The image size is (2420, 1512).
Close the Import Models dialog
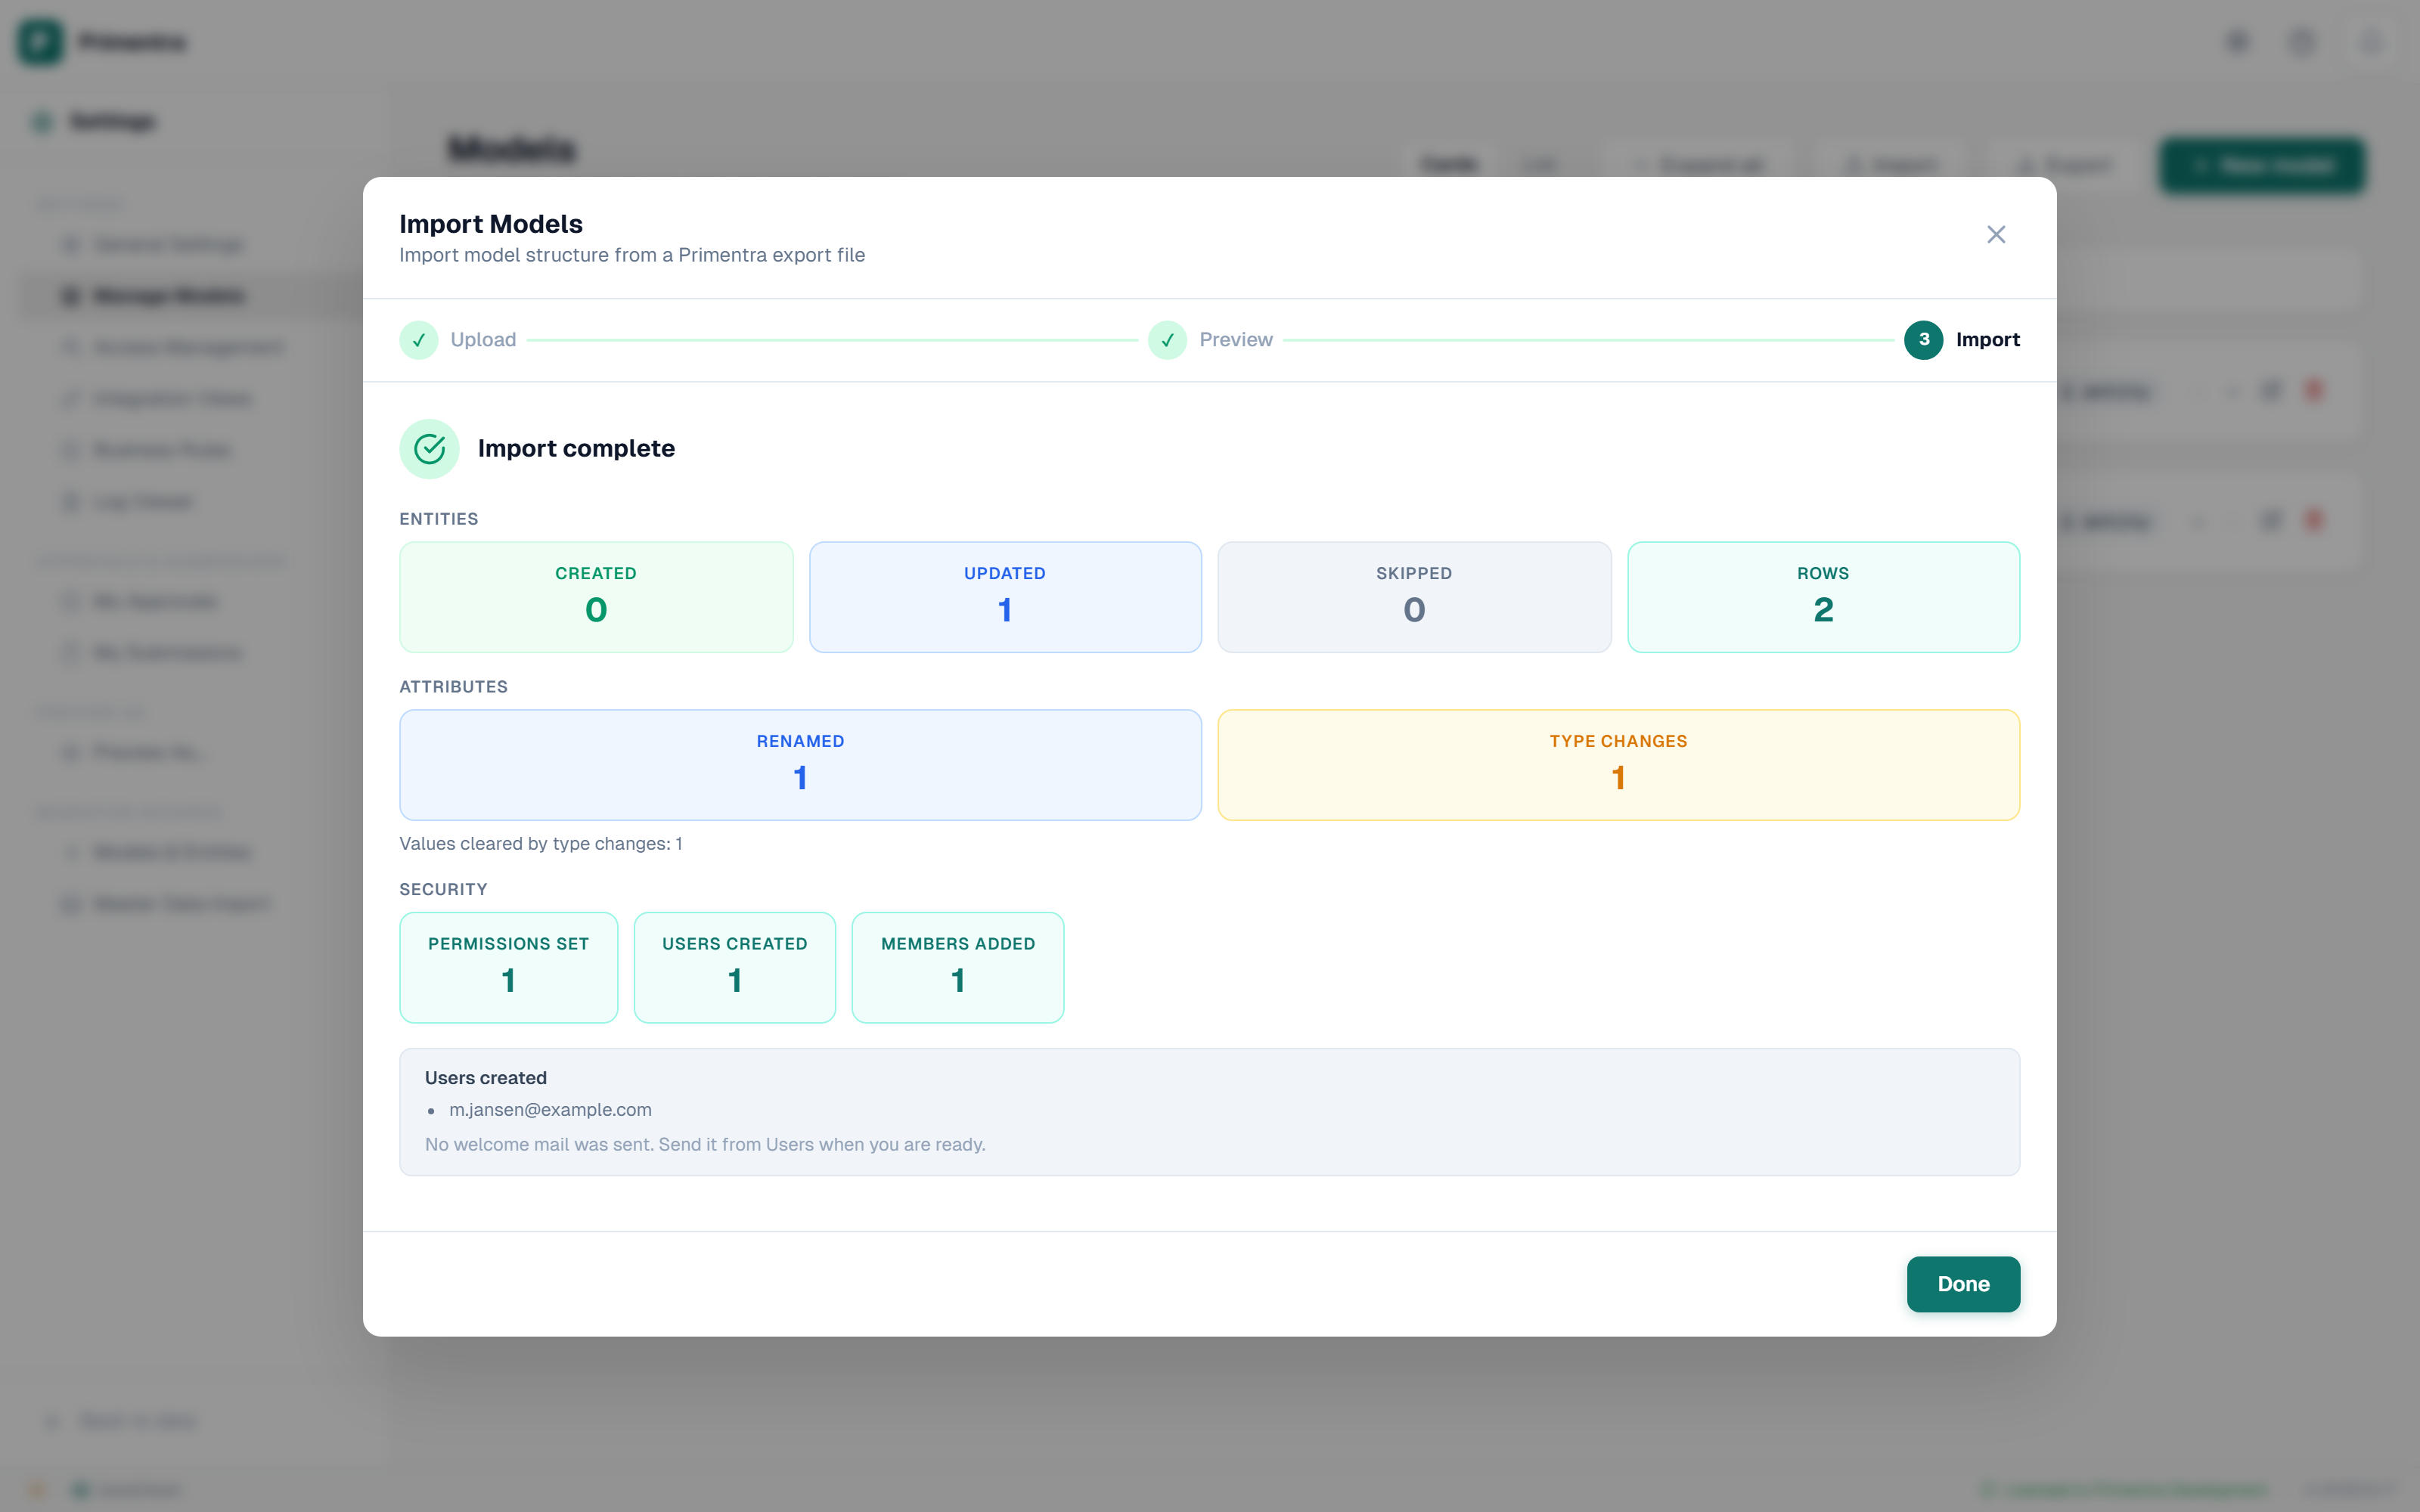[x=1995, y=234]
